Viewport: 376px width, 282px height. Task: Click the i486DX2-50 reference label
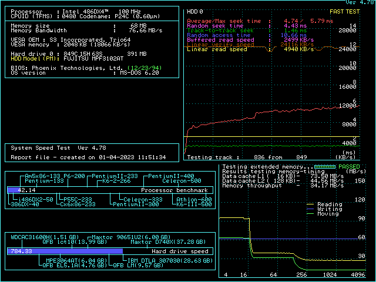coord(36,200)
